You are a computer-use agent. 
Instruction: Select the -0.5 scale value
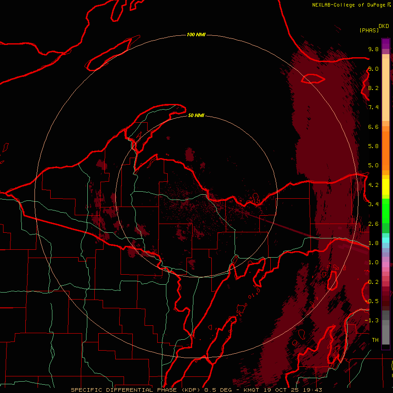[x=372, y=301]
